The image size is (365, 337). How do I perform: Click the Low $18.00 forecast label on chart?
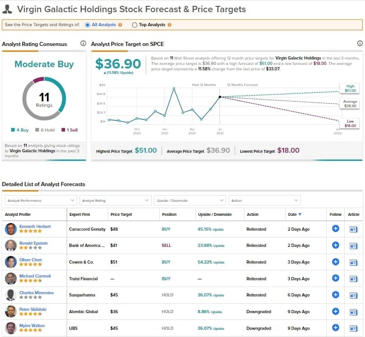350,123
